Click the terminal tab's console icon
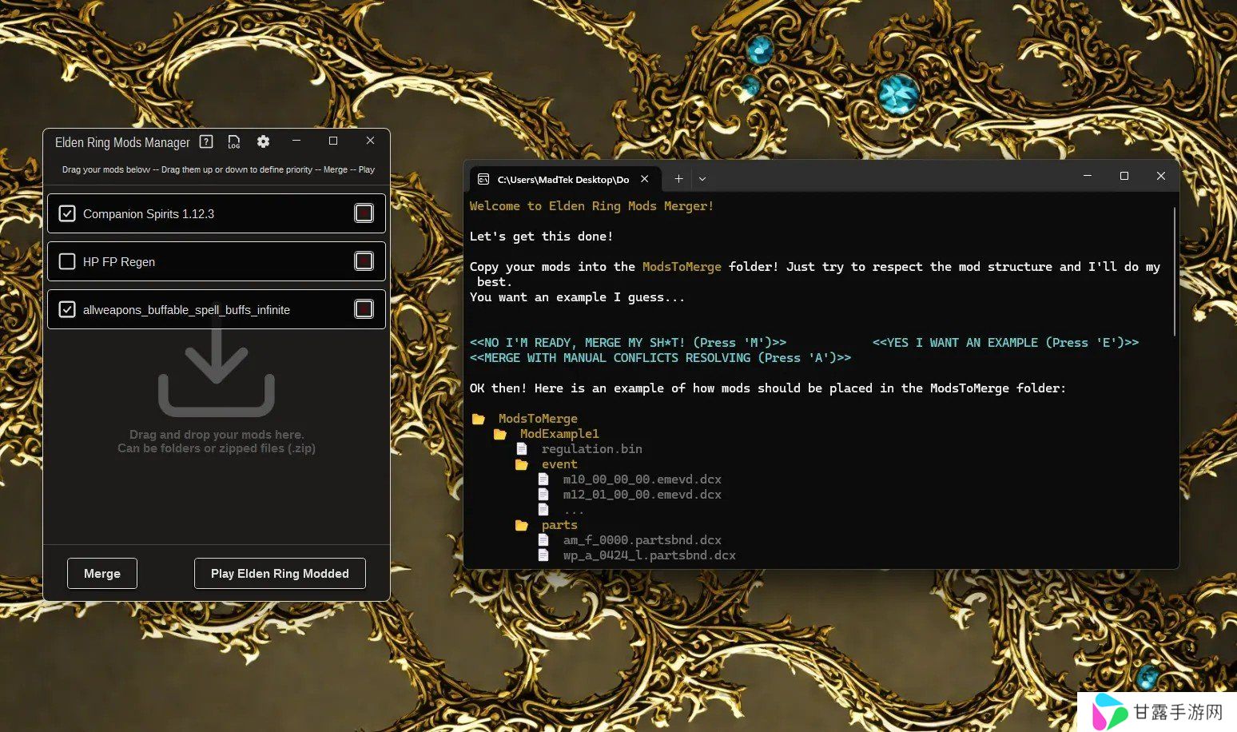 [x=483, y=179]
